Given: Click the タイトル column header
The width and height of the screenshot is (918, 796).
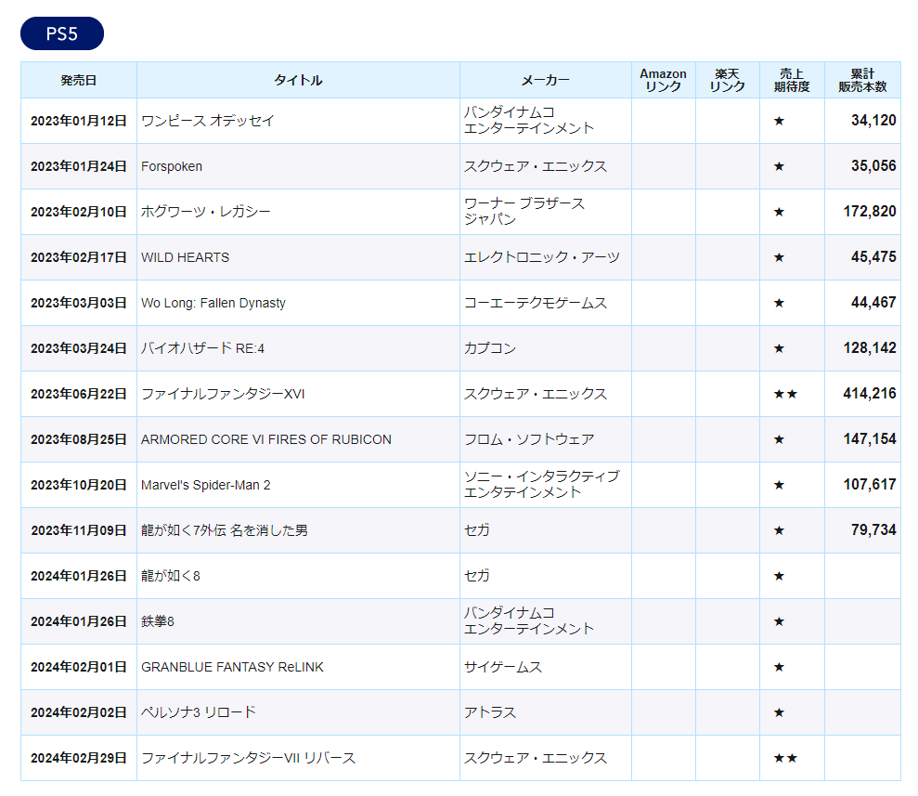Looking at the screenshot, I should point(298,80).
